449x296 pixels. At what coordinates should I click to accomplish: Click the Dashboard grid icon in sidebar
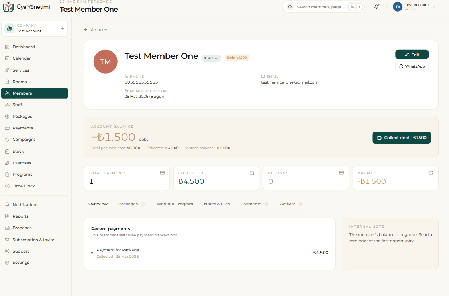[7, 47]
